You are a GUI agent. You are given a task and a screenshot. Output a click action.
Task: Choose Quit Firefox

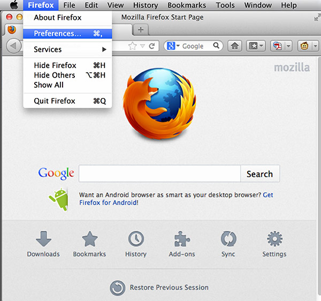[67, 101]
